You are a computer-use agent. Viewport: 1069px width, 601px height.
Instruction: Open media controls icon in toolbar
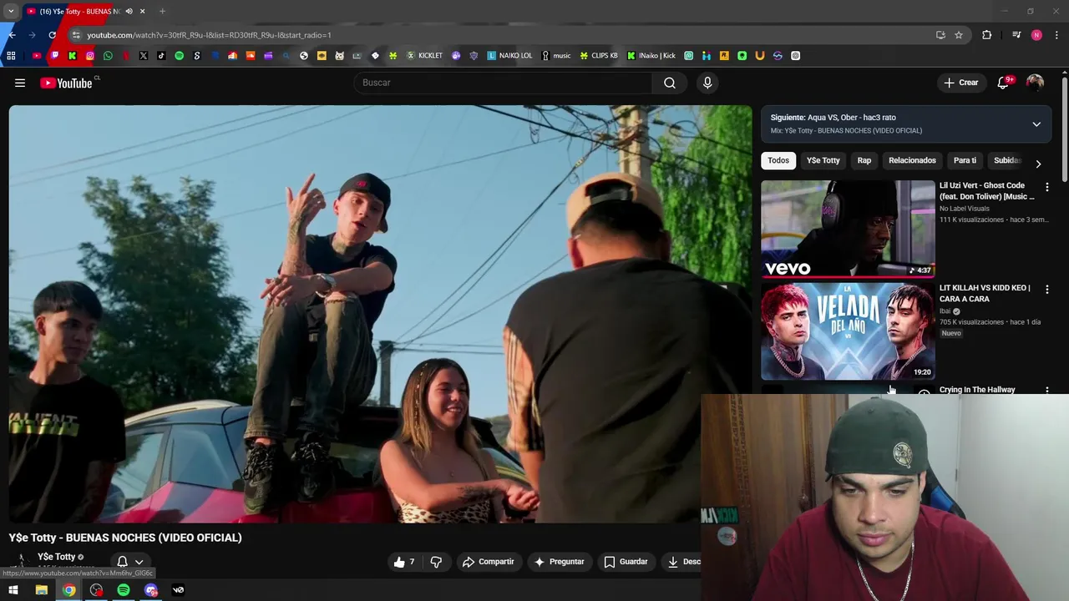(1016, 35)
